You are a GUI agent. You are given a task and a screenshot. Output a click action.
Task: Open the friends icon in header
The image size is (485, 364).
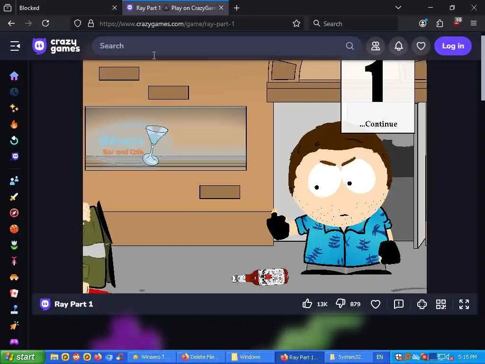pos(375,46)
